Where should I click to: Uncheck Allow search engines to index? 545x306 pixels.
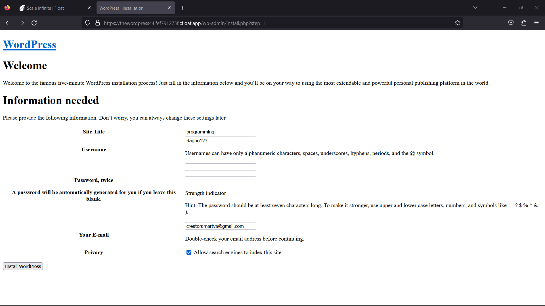pyautogui.click(x=189, y=252)
